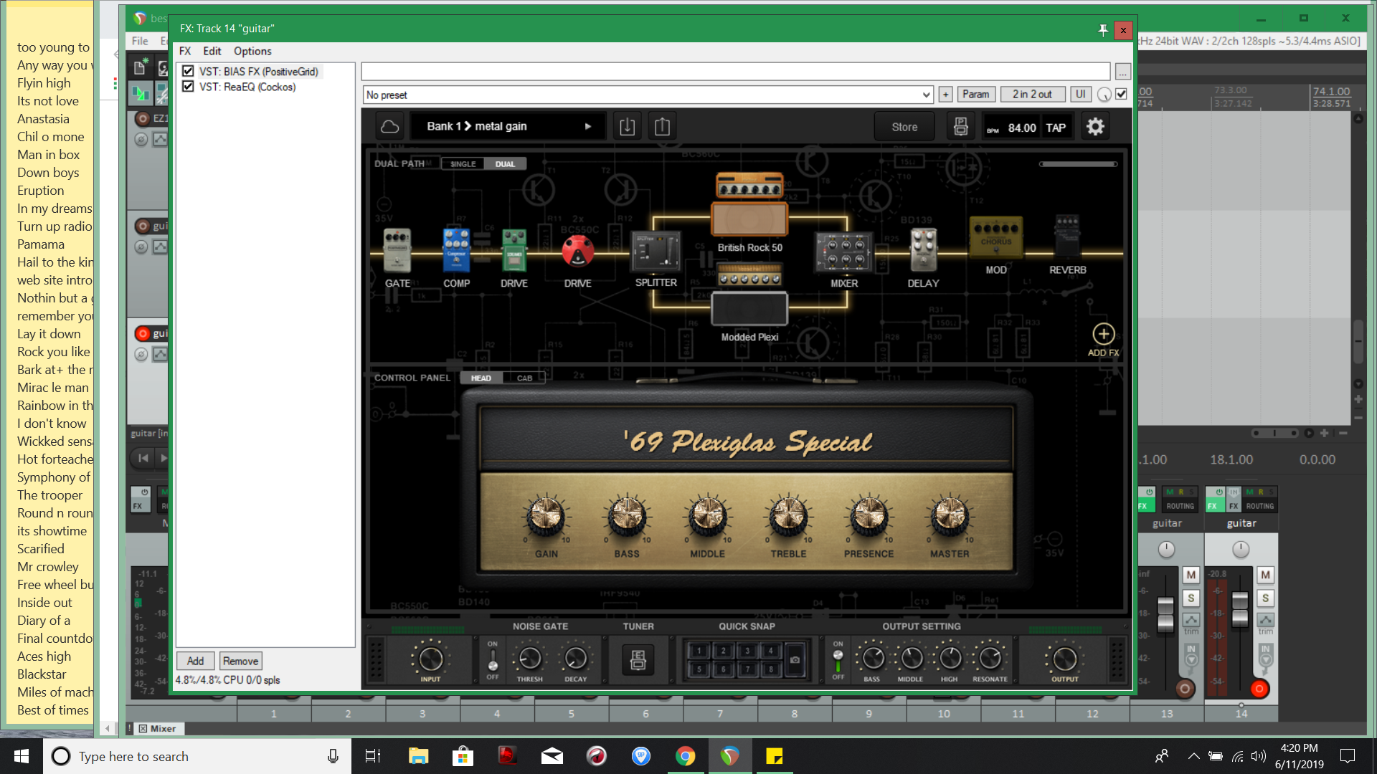Switch dual path to SINGLE
Image resolution: width=1377 pixels, height=774 pixels.
(463, 163)
